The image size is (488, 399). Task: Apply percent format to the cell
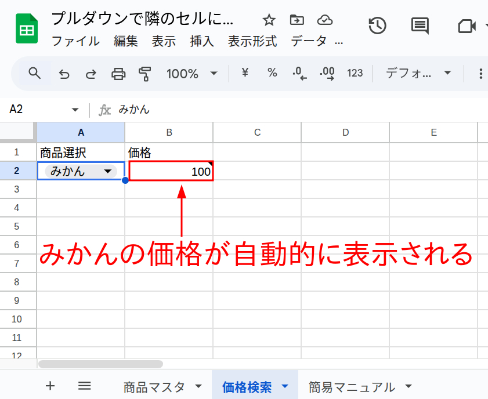(272, 73)
